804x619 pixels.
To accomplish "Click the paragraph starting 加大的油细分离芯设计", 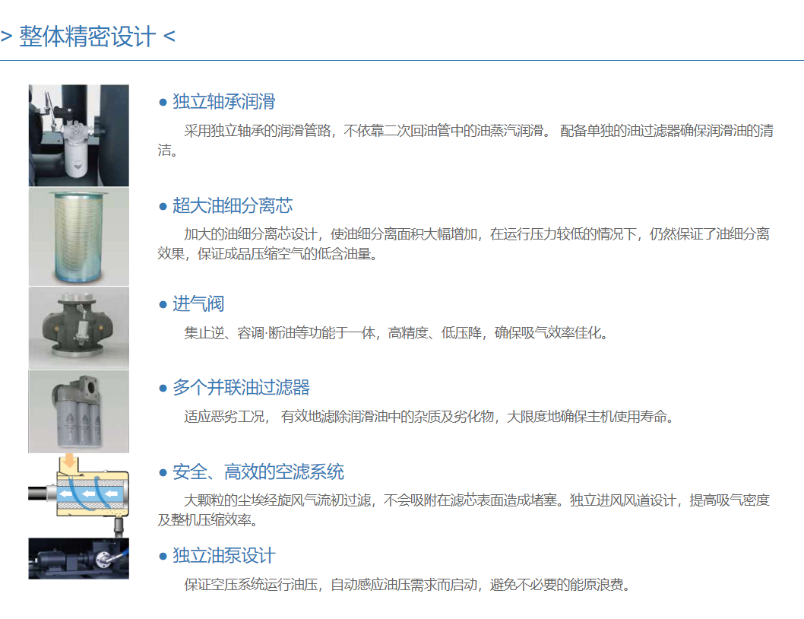I will tap(464, 244).
